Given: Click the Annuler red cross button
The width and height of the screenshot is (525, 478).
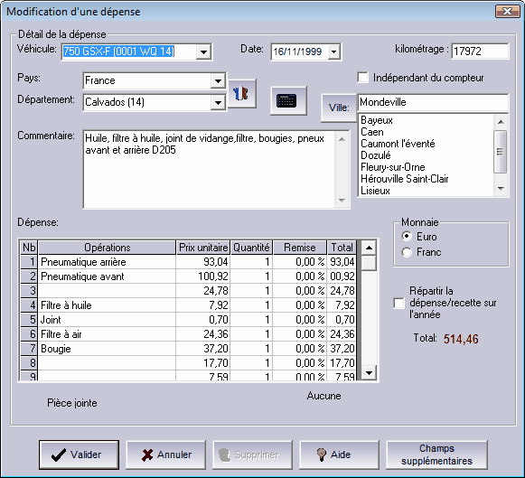Looking at the screenshot, I should [x=165, y=455].
